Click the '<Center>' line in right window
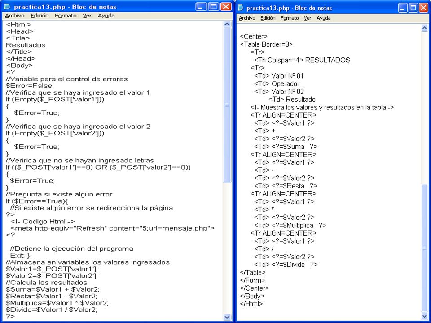This screenshot has height=323, width=431. tap(253, 36)
